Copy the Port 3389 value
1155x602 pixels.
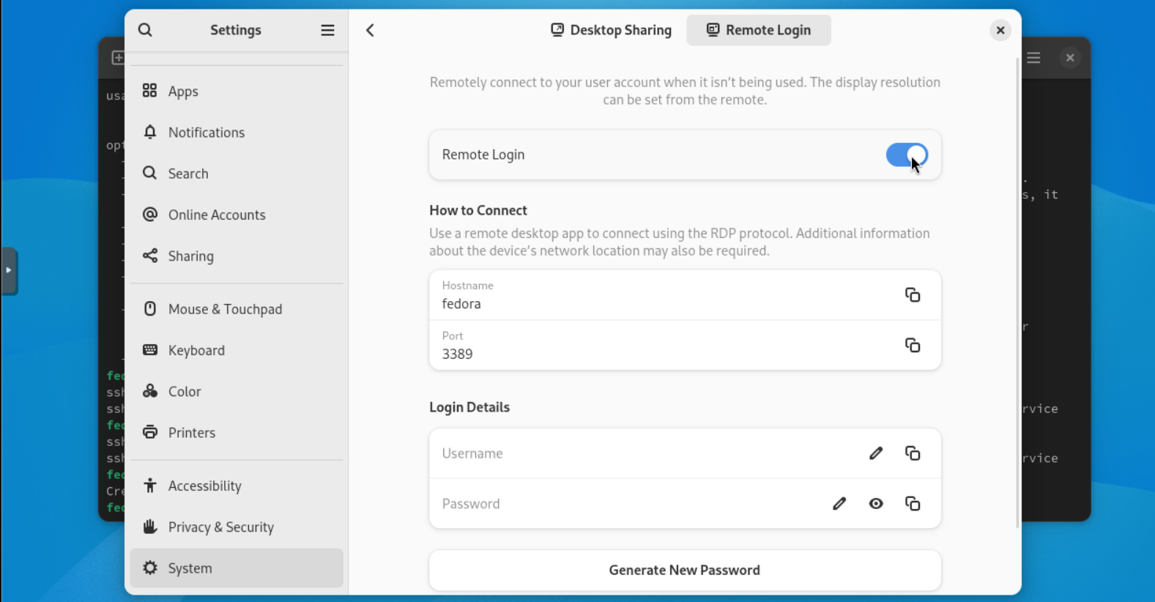(913, 345)
